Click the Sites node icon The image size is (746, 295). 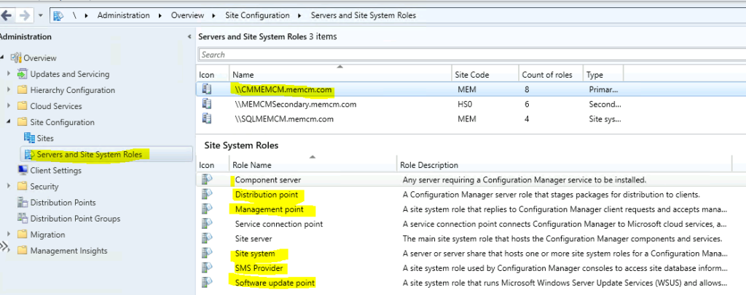tap(29, 139)
